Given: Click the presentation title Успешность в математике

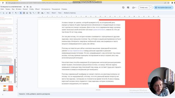Looking at the screenshot, I should click(x=11, y=7).
